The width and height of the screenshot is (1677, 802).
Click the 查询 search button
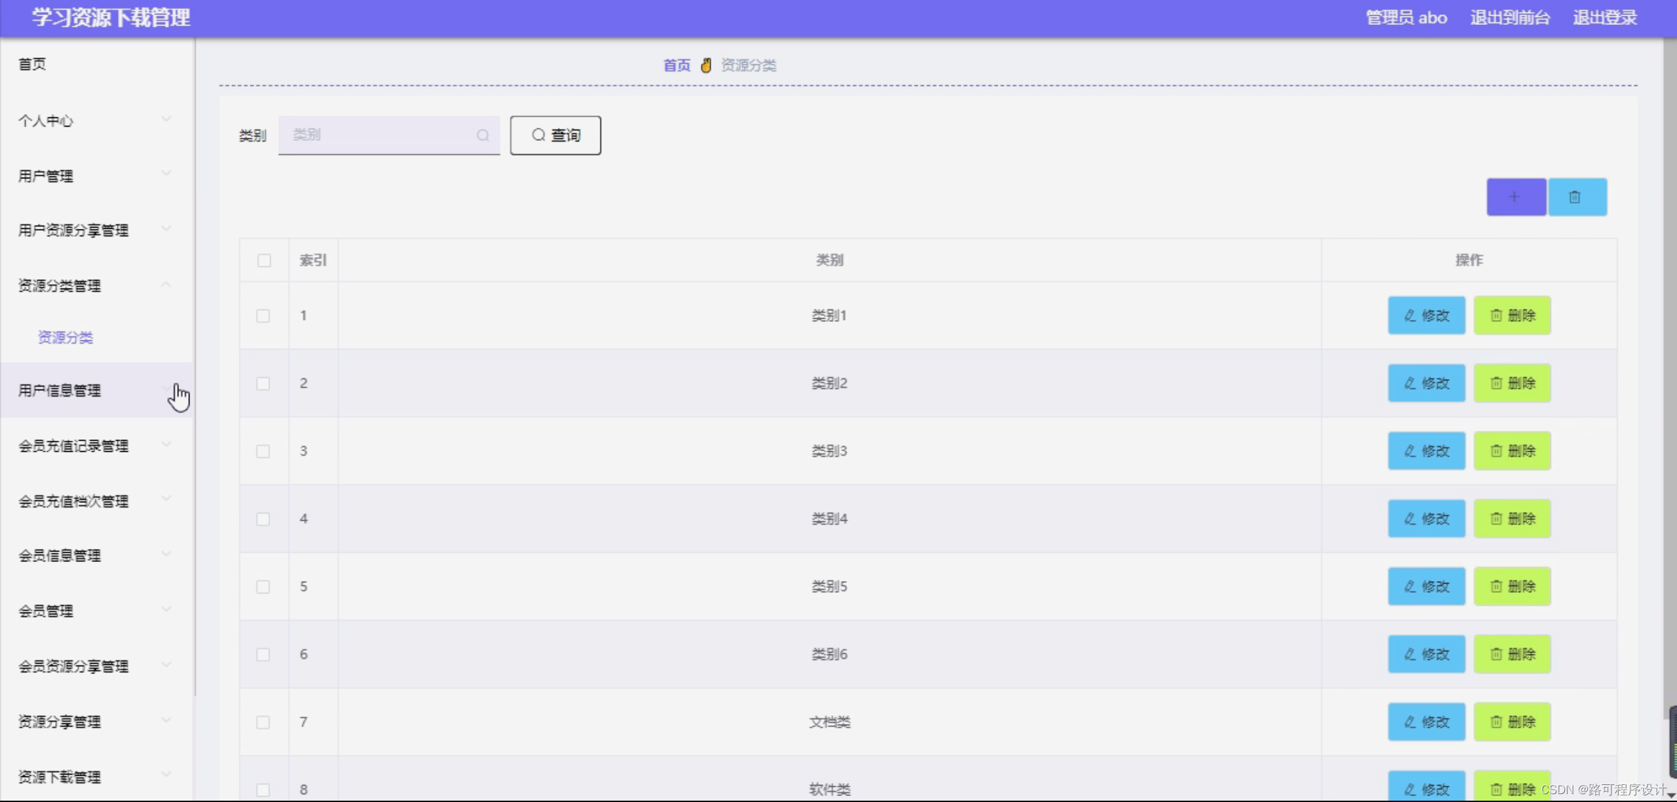(x=555, y=135)
